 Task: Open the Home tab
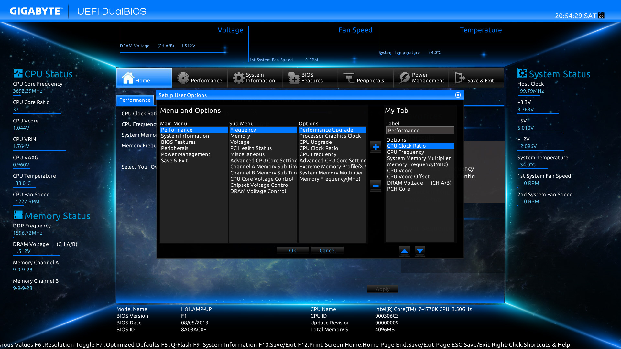[144, 78]
